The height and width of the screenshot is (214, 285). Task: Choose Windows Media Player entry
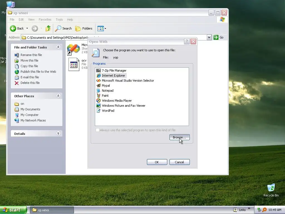coord(114,100)
